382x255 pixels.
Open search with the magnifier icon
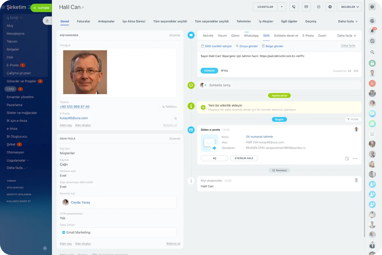point(372,52)
